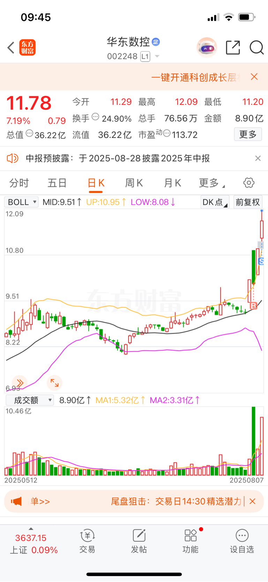The height and width of the screenshot is (582, 268).
Task: Dismiss the 中报预披露 notice
Action: tap(258, 159)
